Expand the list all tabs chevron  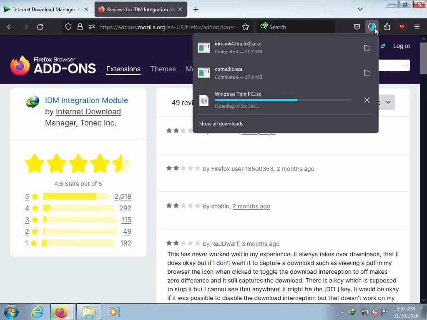(x=360, y=9)
